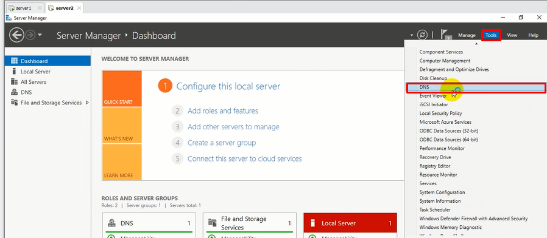
Task: Click Configure this local server link
Action: pos(228,86)
